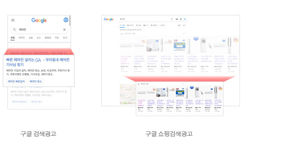Open the last tower air conditioner in enlarged panel

coord(218,92)
